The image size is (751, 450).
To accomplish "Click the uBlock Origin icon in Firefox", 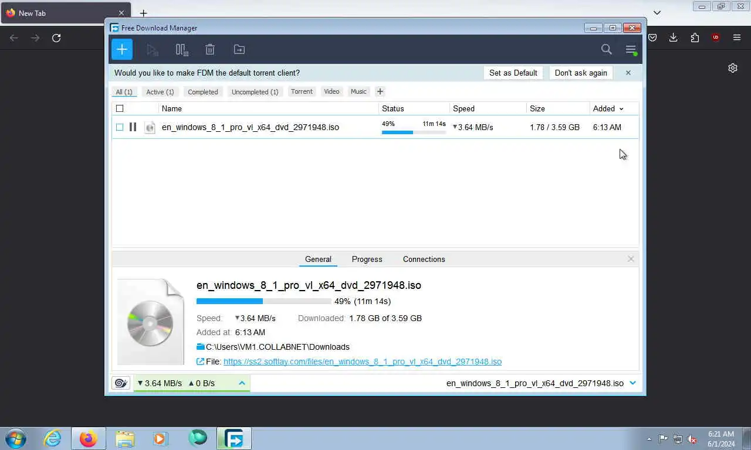I will click(x=715, y=37).
